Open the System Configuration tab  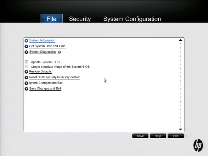pyautogui.click(x=132, y=19)
